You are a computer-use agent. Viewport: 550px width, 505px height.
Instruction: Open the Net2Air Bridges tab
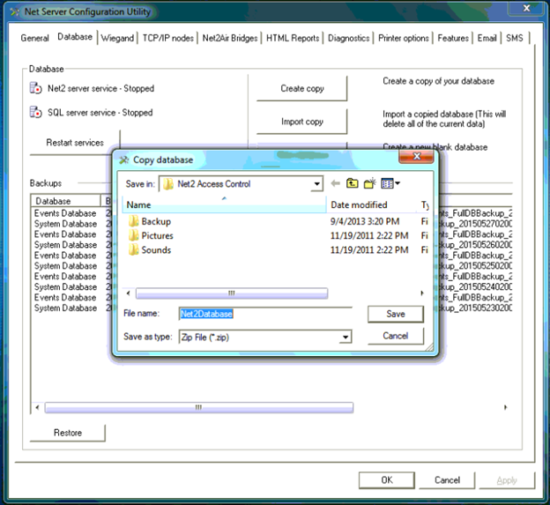coord(230,38)
